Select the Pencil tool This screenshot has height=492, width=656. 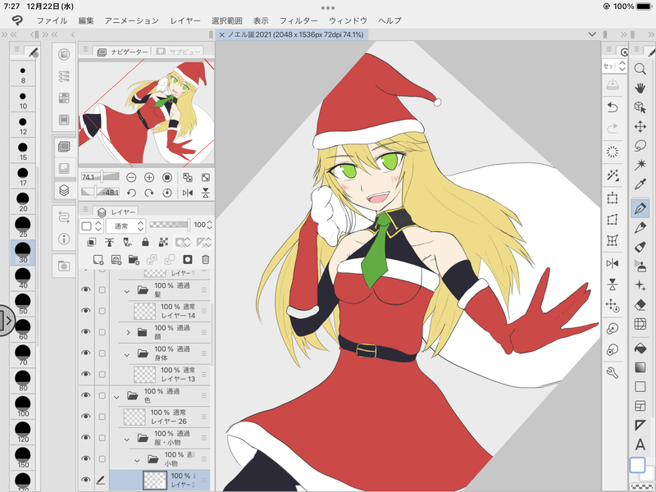(640, 228)
